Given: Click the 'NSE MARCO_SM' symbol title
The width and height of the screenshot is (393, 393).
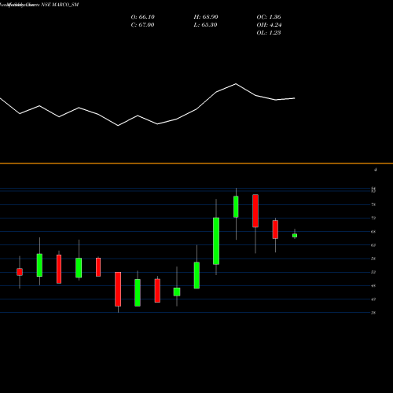Looking at the screenshot, I should [x=60, y=5].
